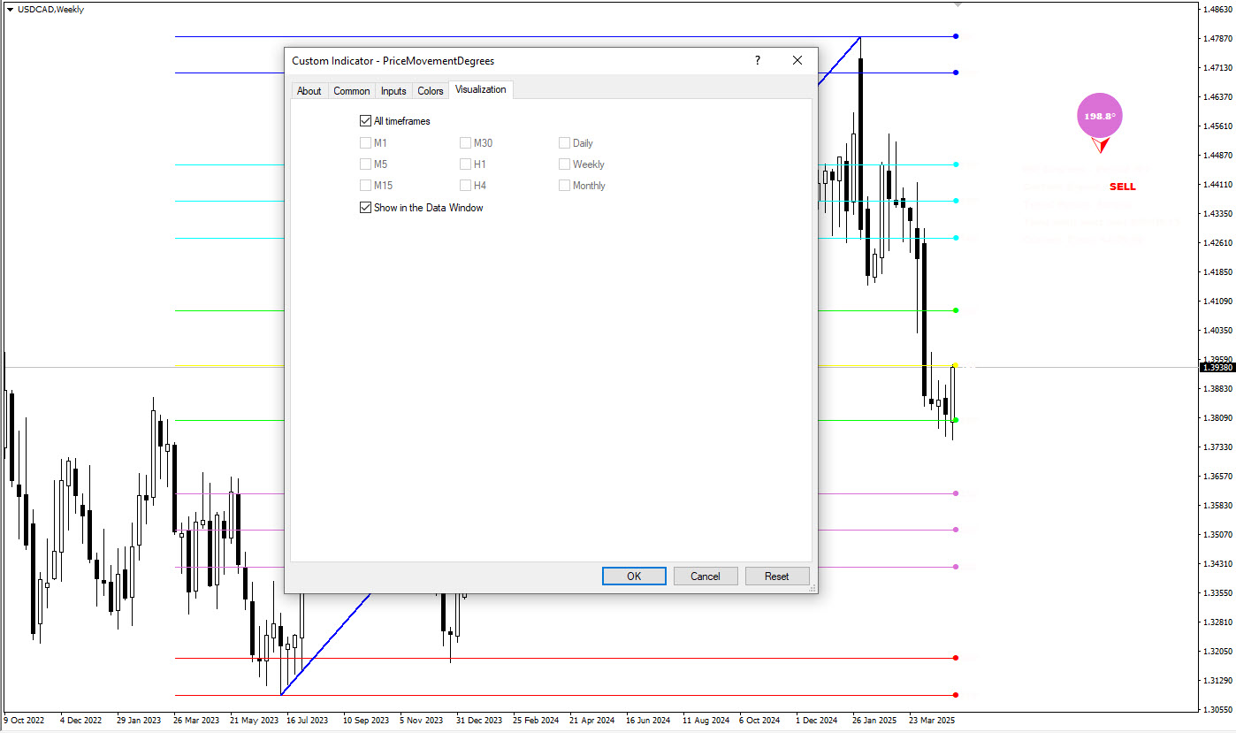Select the lowest red dot near 1.3129

point(956,695)
